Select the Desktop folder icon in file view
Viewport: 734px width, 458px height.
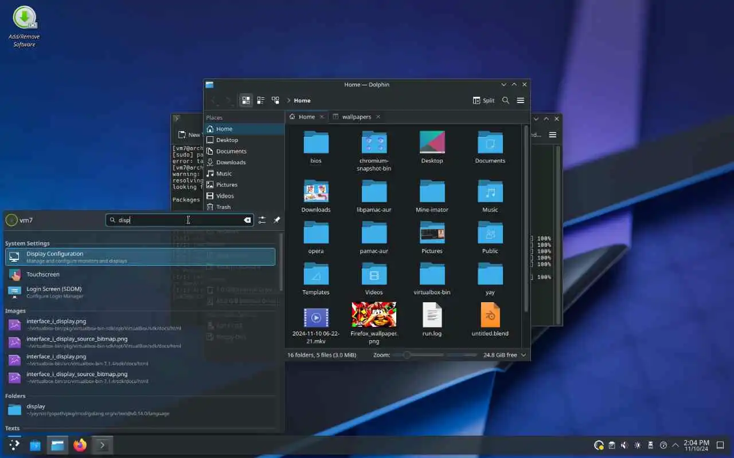pos(432,147)
